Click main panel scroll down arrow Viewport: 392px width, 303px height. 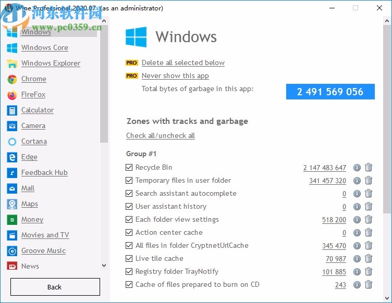coord(387,298)
